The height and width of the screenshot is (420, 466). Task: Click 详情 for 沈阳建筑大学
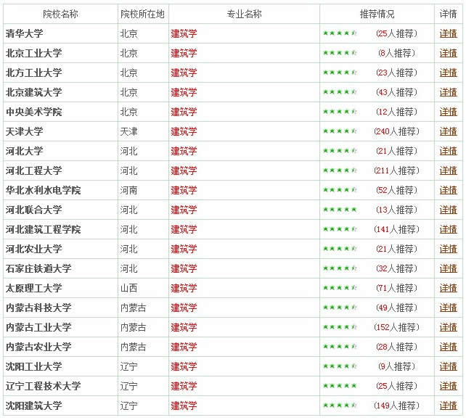[448, 405]
